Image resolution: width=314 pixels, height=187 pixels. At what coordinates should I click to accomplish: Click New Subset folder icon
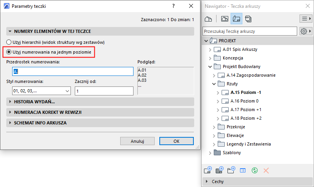point(231,170)
